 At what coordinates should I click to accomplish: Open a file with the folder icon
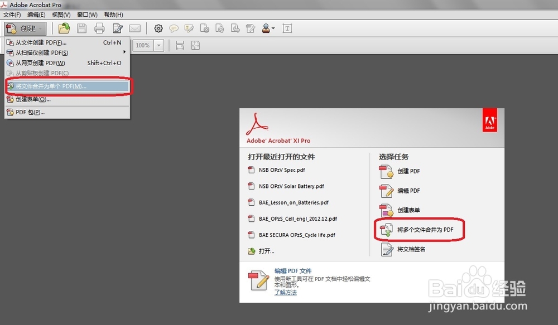tap(64, 28)
